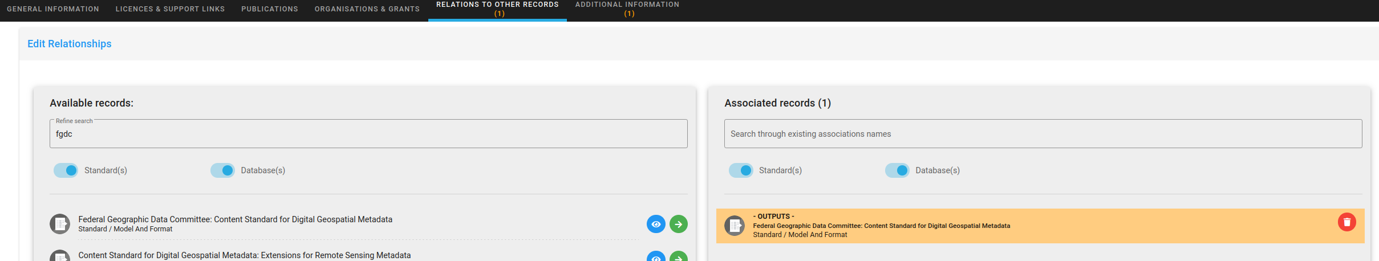Click the Edit Relationships heading
Image resolution: width=1379 pixels, height=261 pixels.
click(x=70, y=44)
